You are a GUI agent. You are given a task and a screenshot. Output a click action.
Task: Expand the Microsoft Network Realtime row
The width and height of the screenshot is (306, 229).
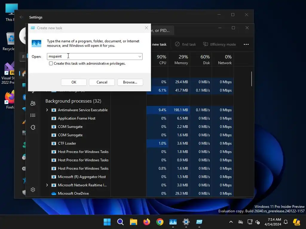point(47,185)
